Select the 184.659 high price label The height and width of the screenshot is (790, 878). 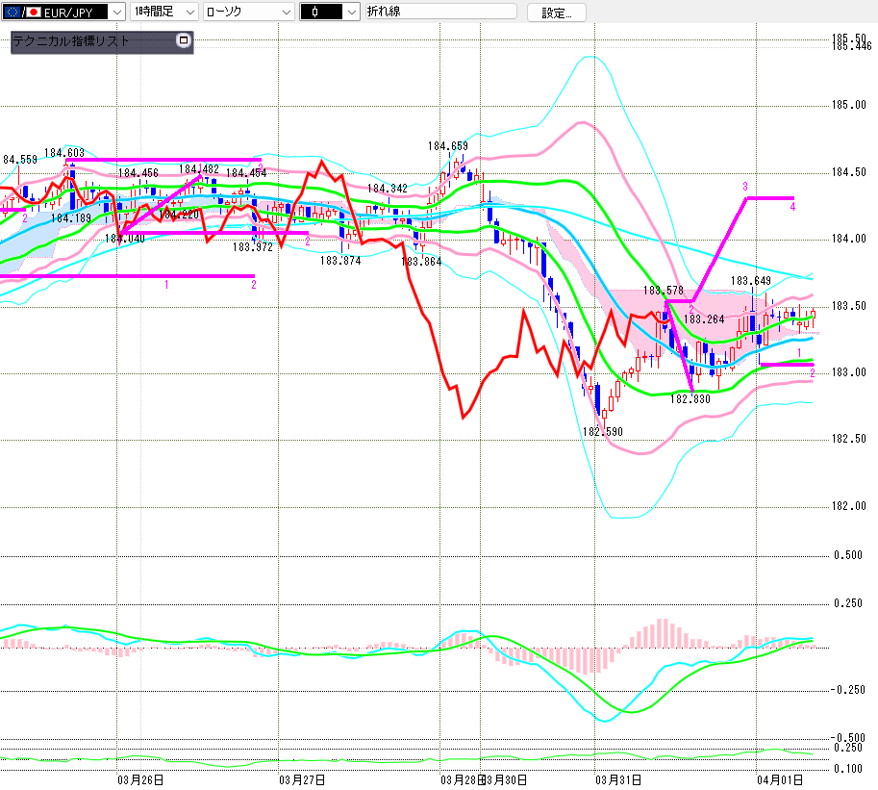(448, 146)
